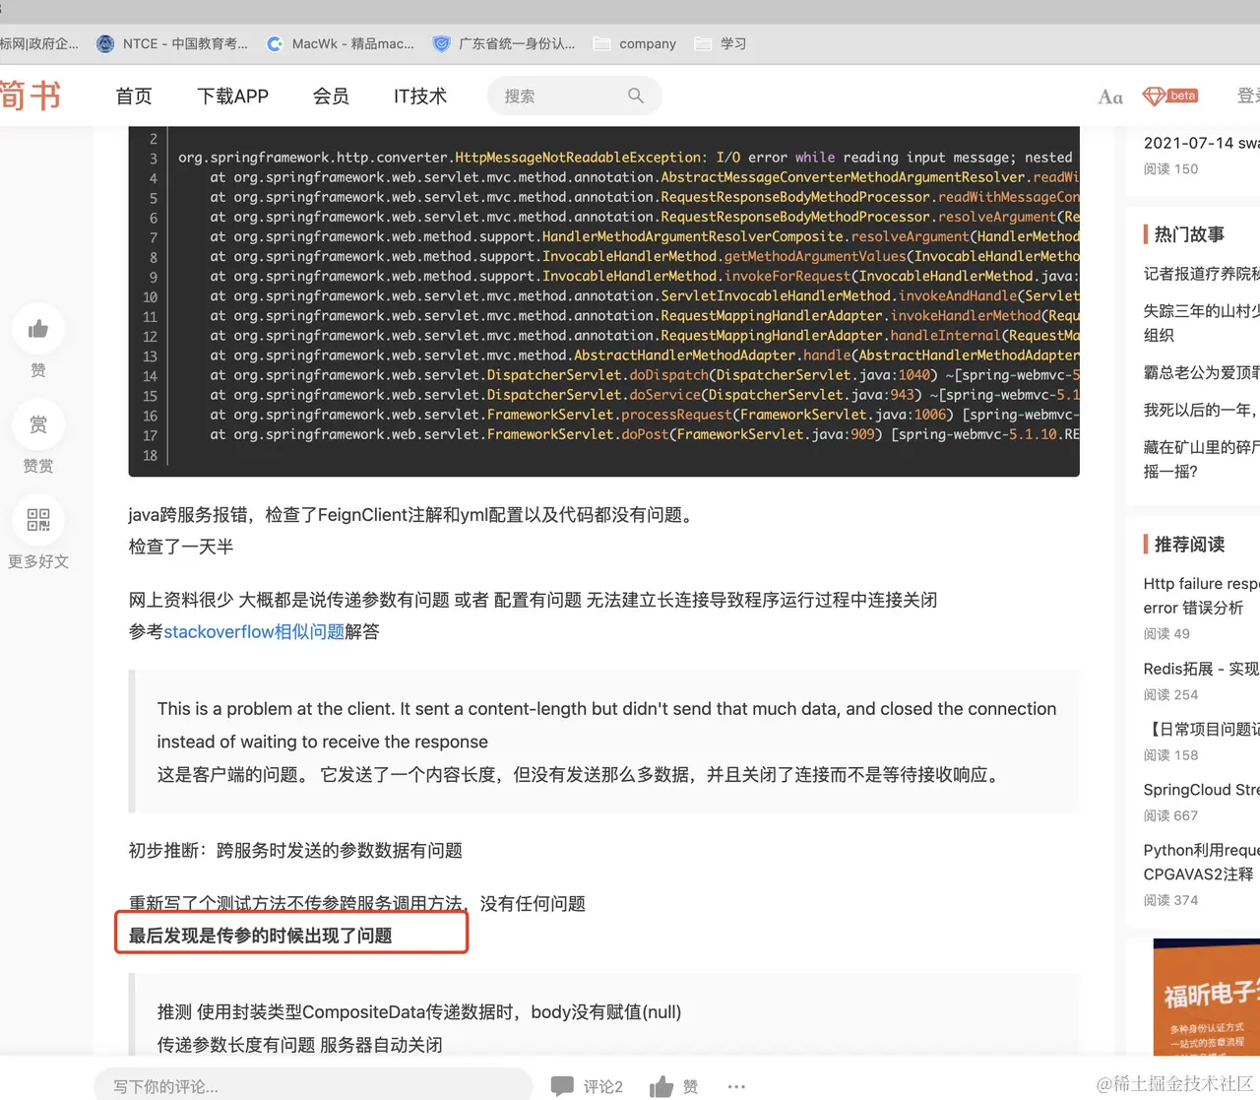The height and width of the screenshot is (1100, 1260).
Task: Click the 更多好文 sidebar label
Action: [x=38, y=561]
